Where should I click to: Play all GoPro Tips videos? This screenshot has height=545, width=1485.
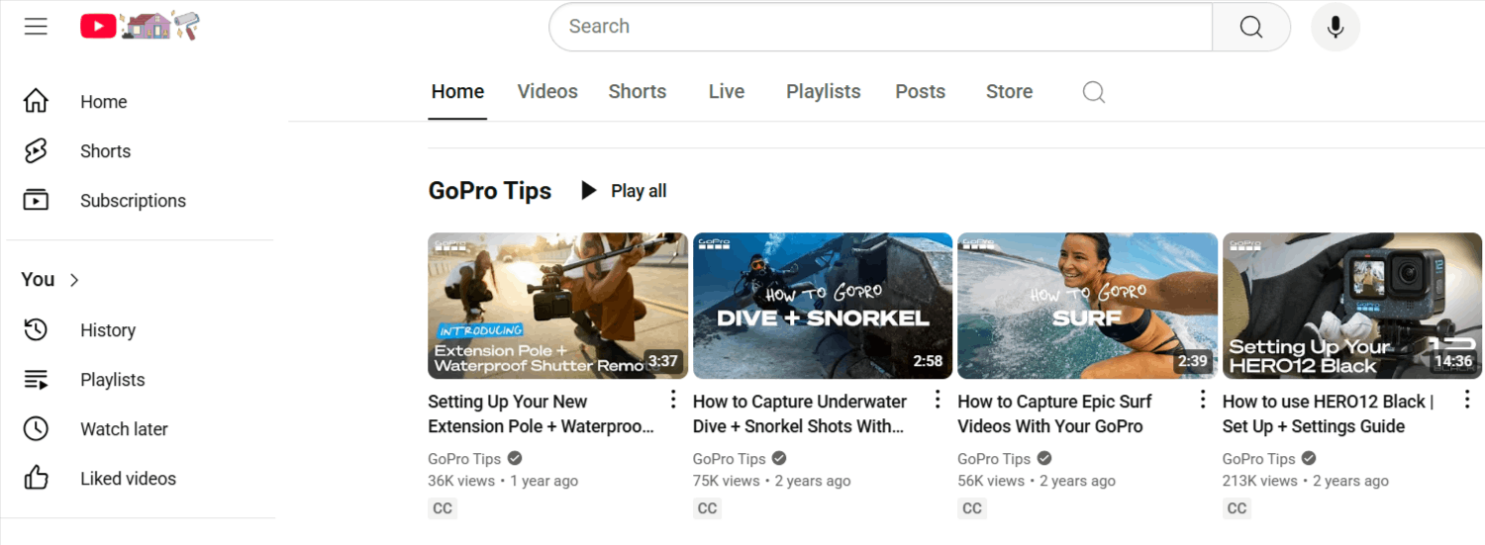[x=624, y=191]
